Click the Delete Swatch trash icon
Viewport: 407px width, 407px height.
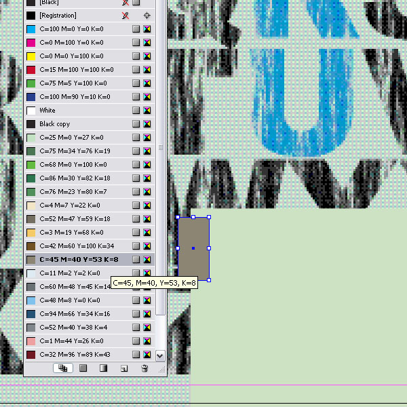(144, 368)
